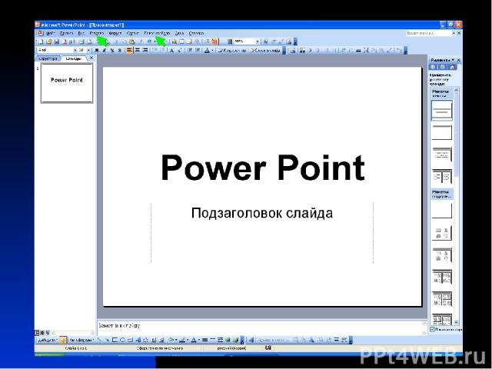Click the task pane Home icon
The image size is (492, 369).
pyautogui.click(x=452, y=67)
